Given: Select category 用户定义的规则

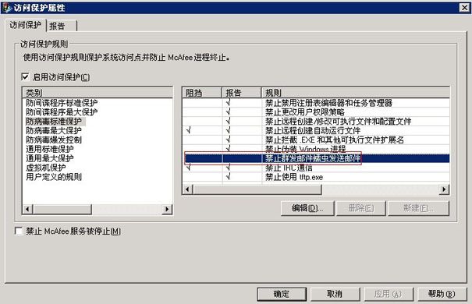Looking at the screenshot, I should (x=54, y=177).
